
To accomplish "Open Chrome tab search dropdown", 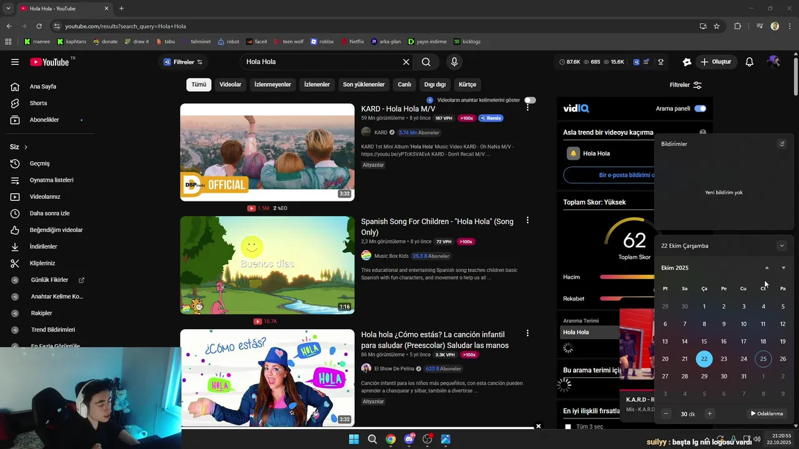I will [x=8, y=8].
